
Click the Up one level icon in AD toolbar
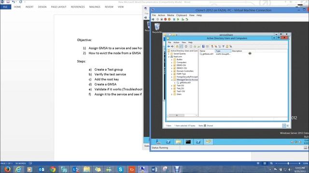pyautogui.click(x=177, y=47)
